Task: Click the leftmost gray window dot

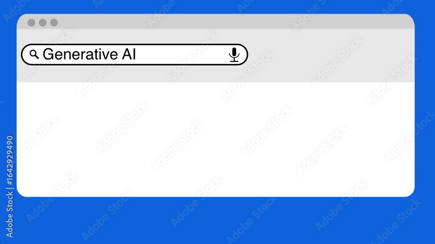Action: [x=31, y=23]
